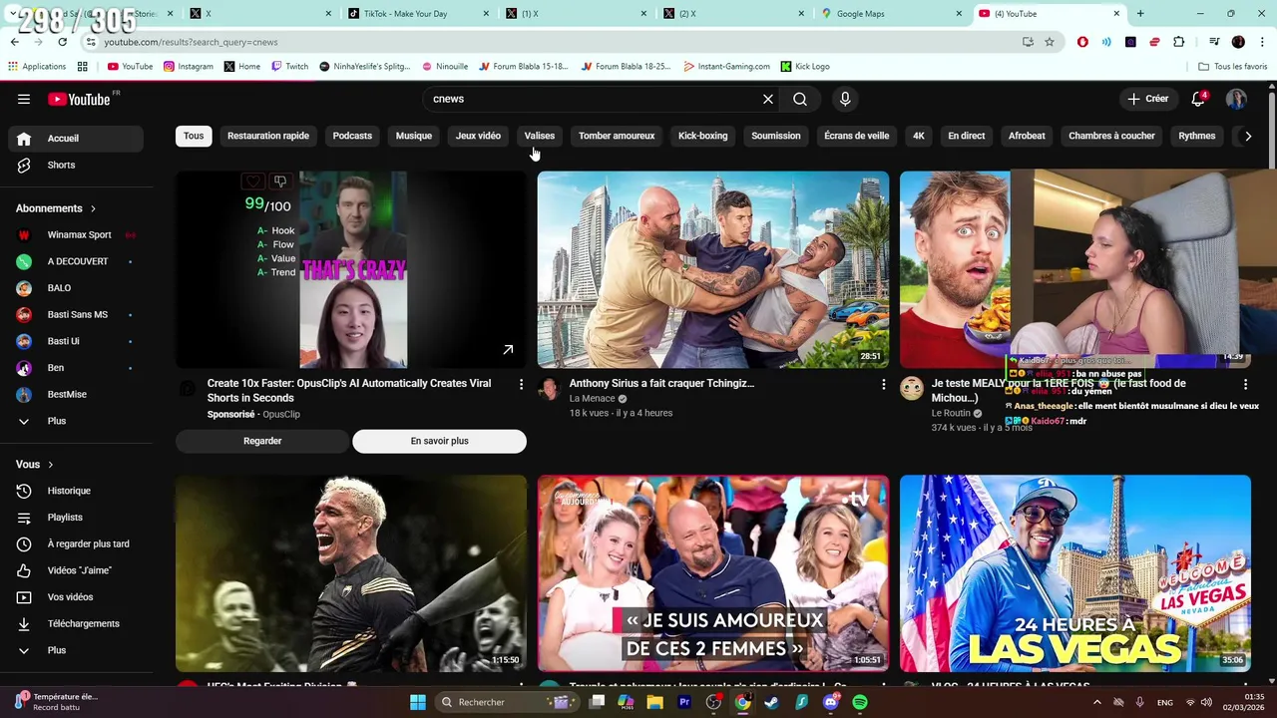Select the Tous filter chip
Screen dimensions: 1277x718
pos(194,136)
